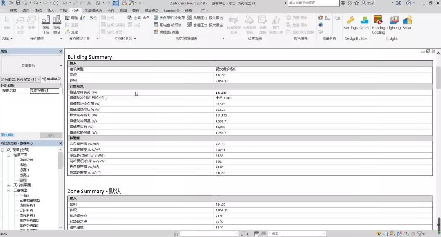Click the 属性帮助 link

(8, 135)
